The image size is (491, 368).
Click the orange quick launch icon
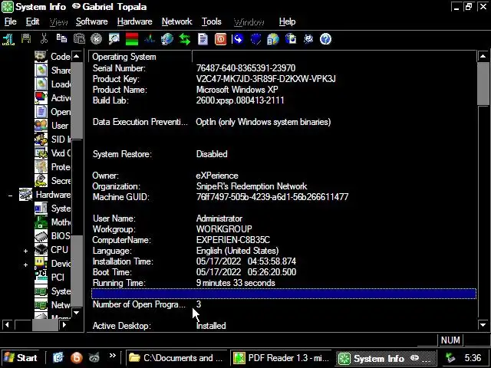click(77, 357)
